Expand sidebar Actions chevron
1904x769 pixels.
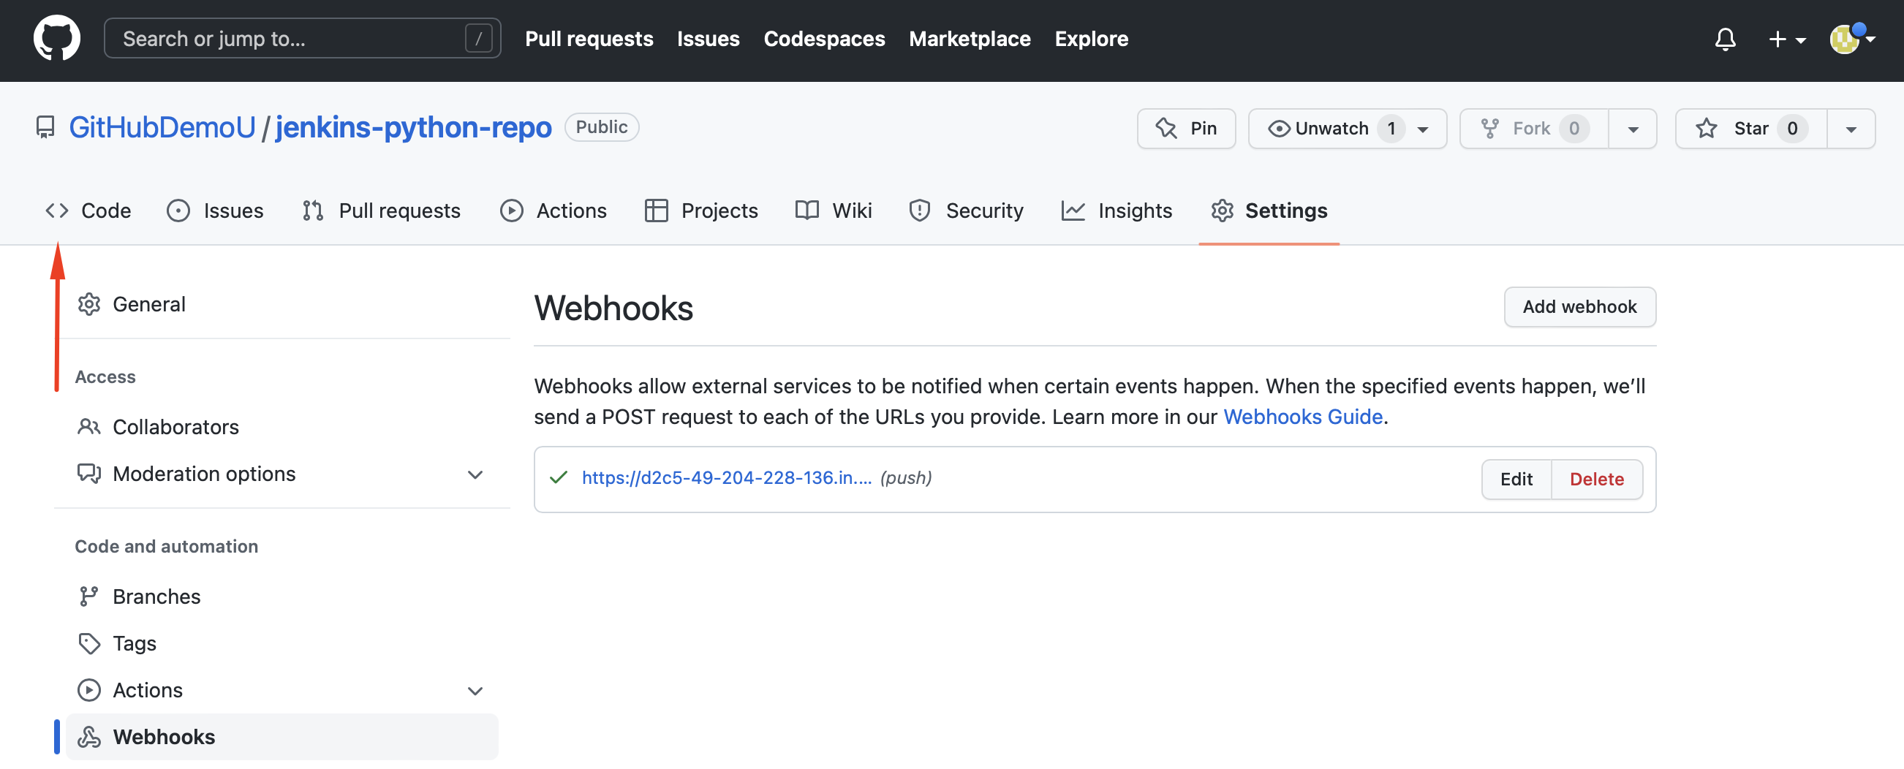pos(475,691)
